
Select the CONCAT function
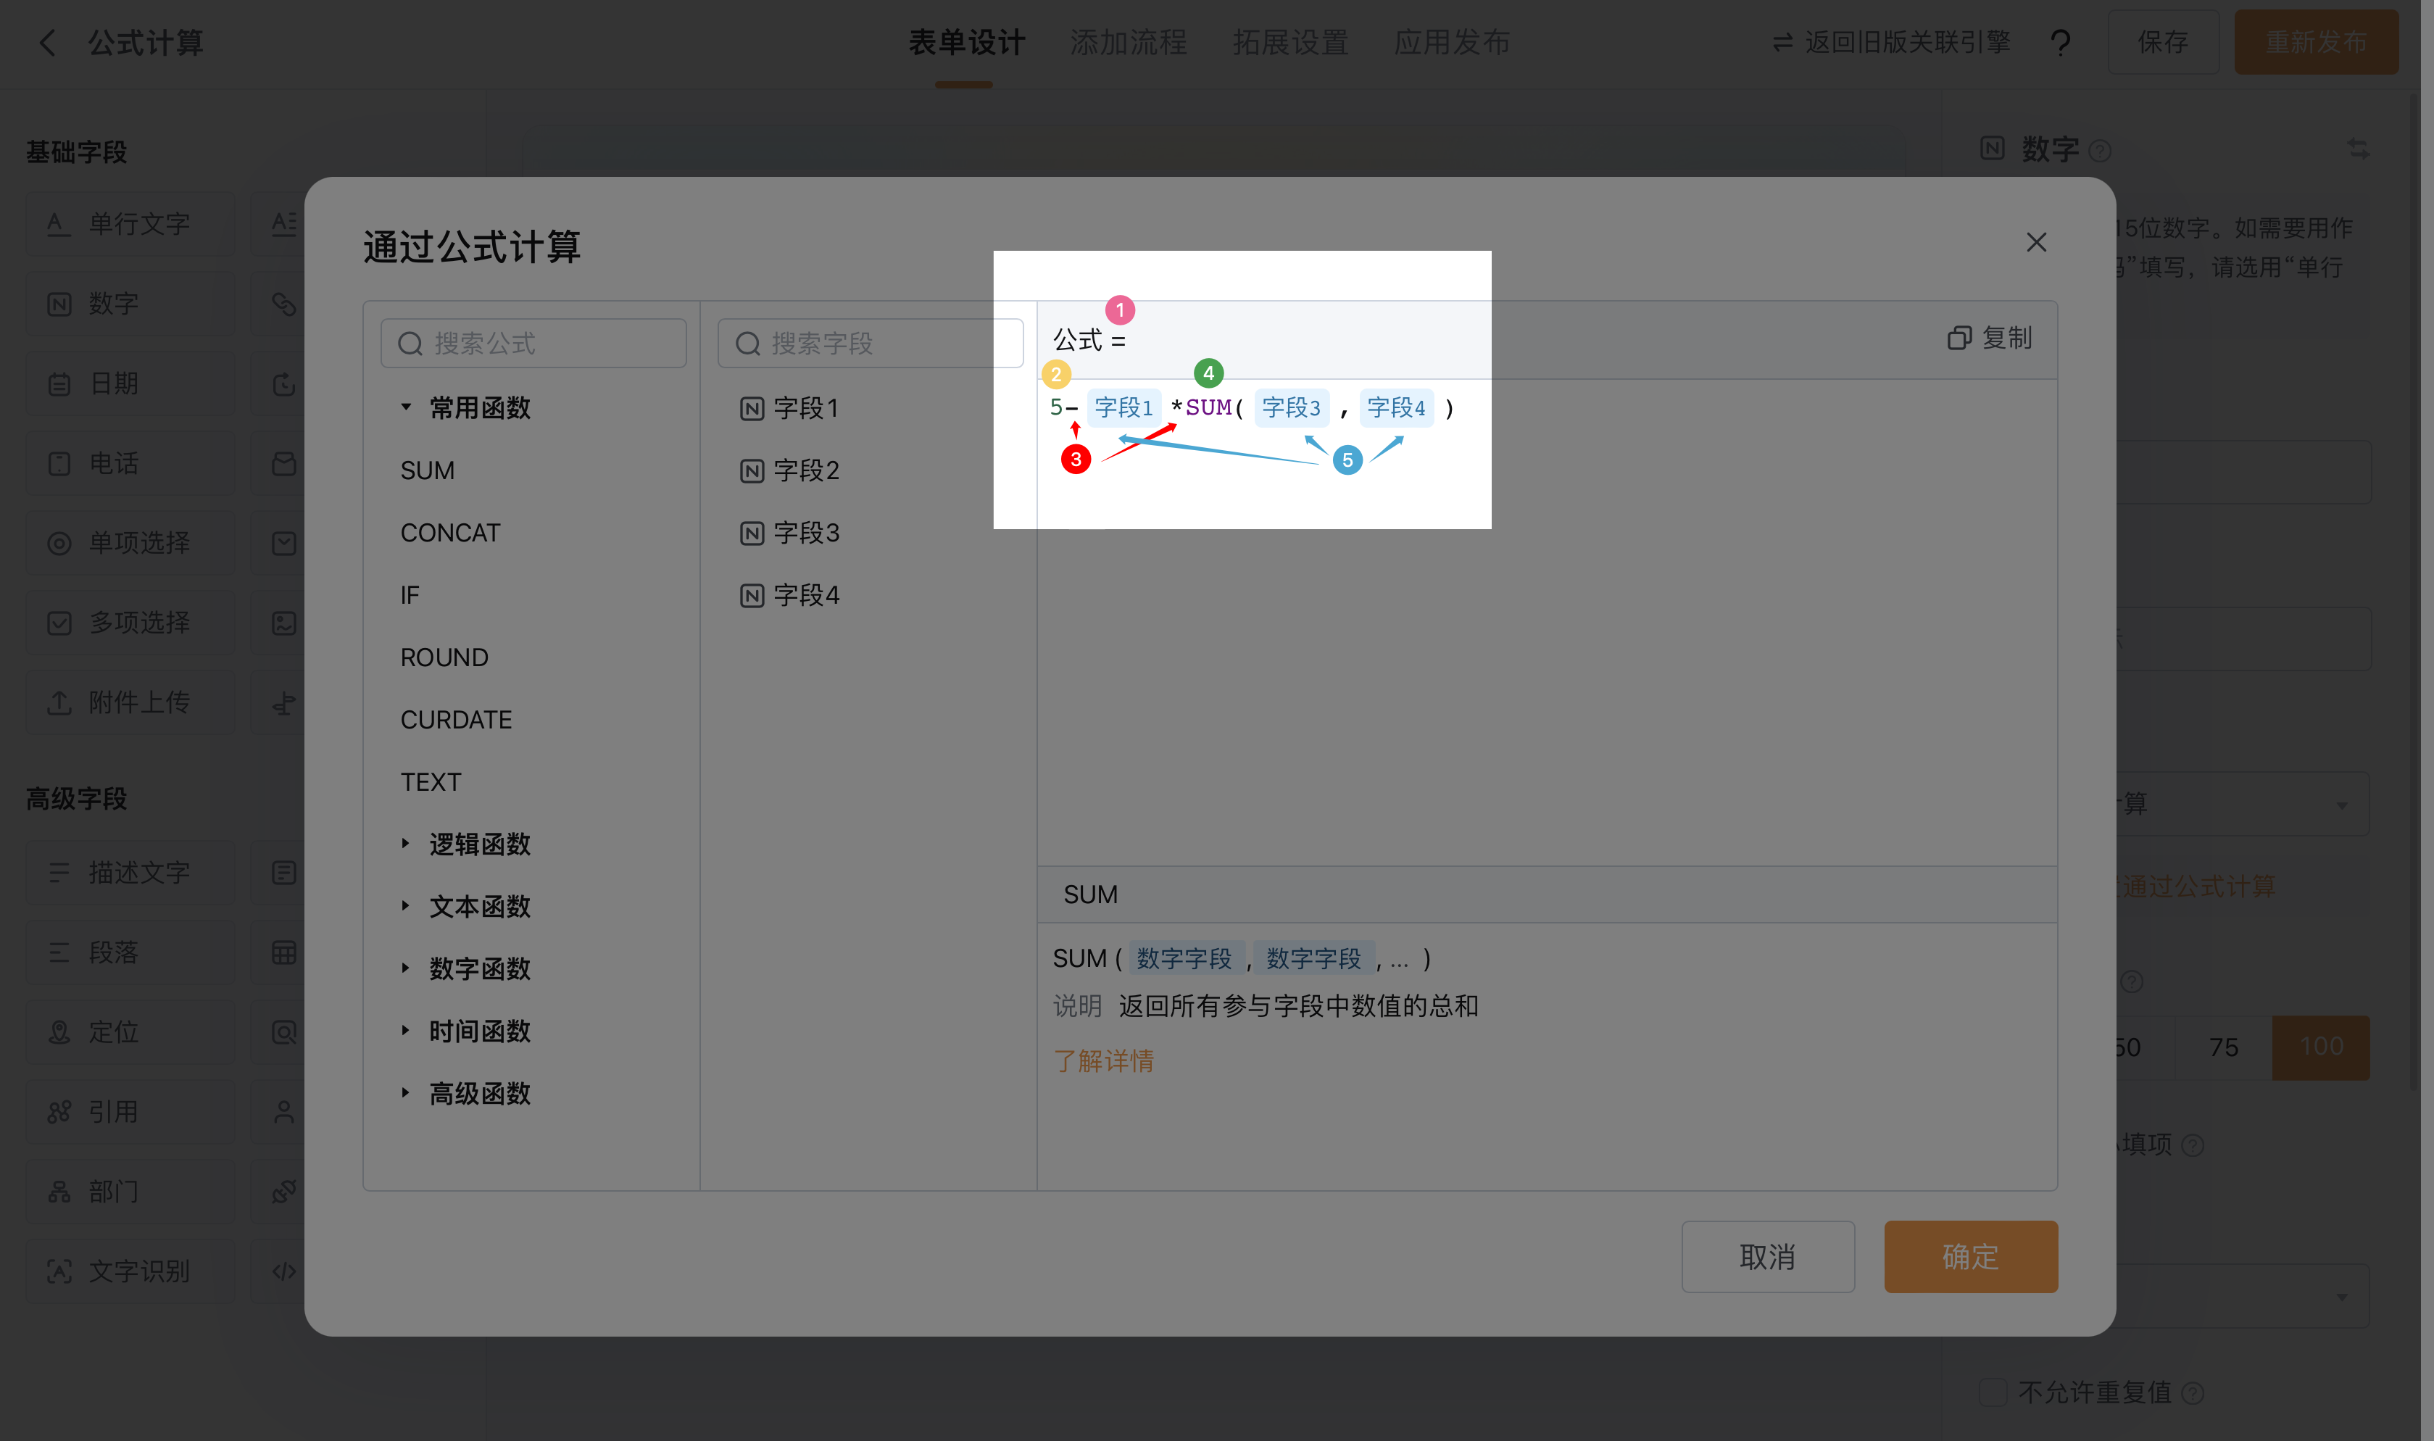pos(451,532)
